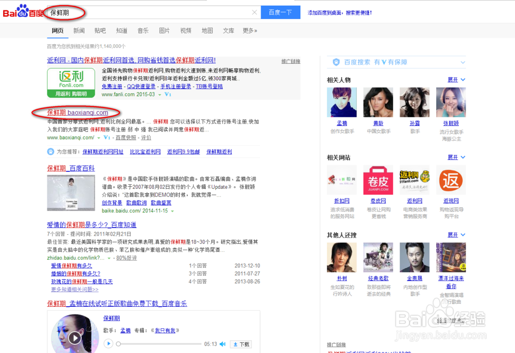The height and width of the screenshot is (353, 515).
Task: Click the 百度搜索 shield icon
Action: click(x=336, y=62)
